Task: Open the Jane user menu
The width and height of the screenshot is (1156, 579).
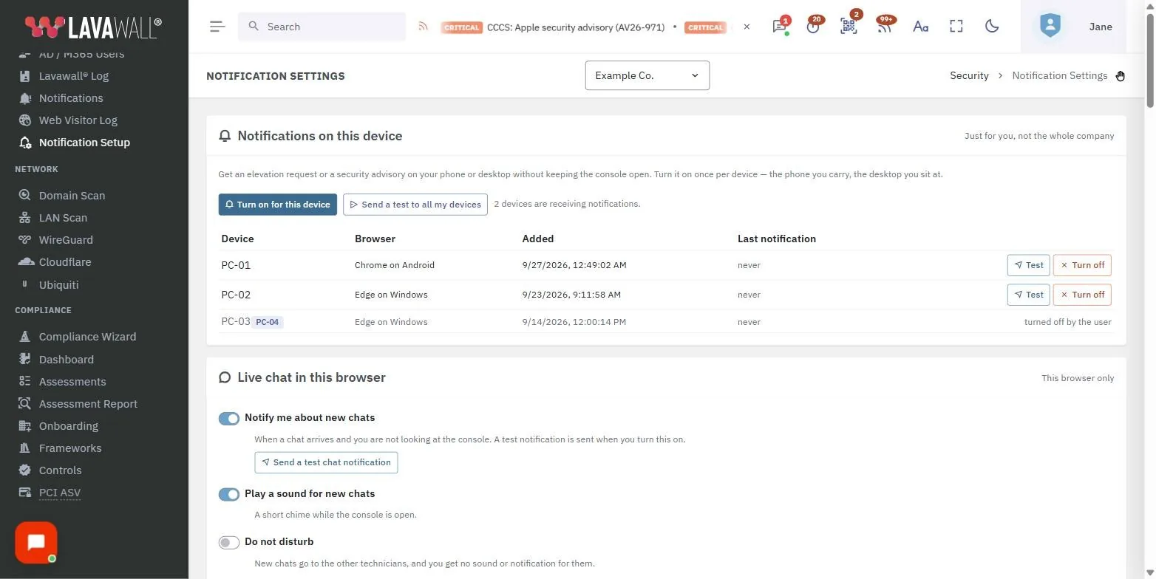Action: pos(1101,27)
